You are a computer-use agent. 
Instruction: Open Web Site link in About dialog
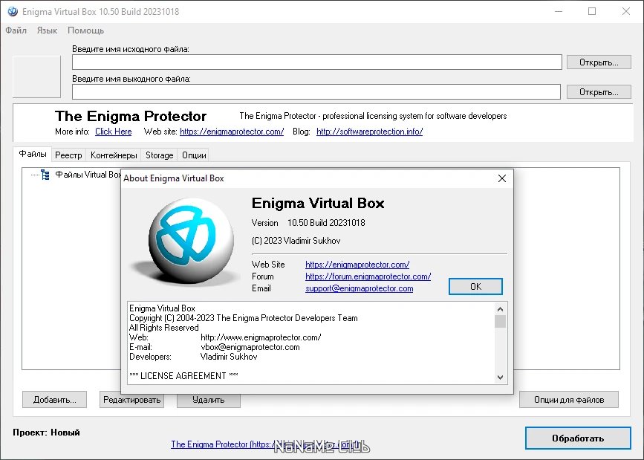coord(357,265)
